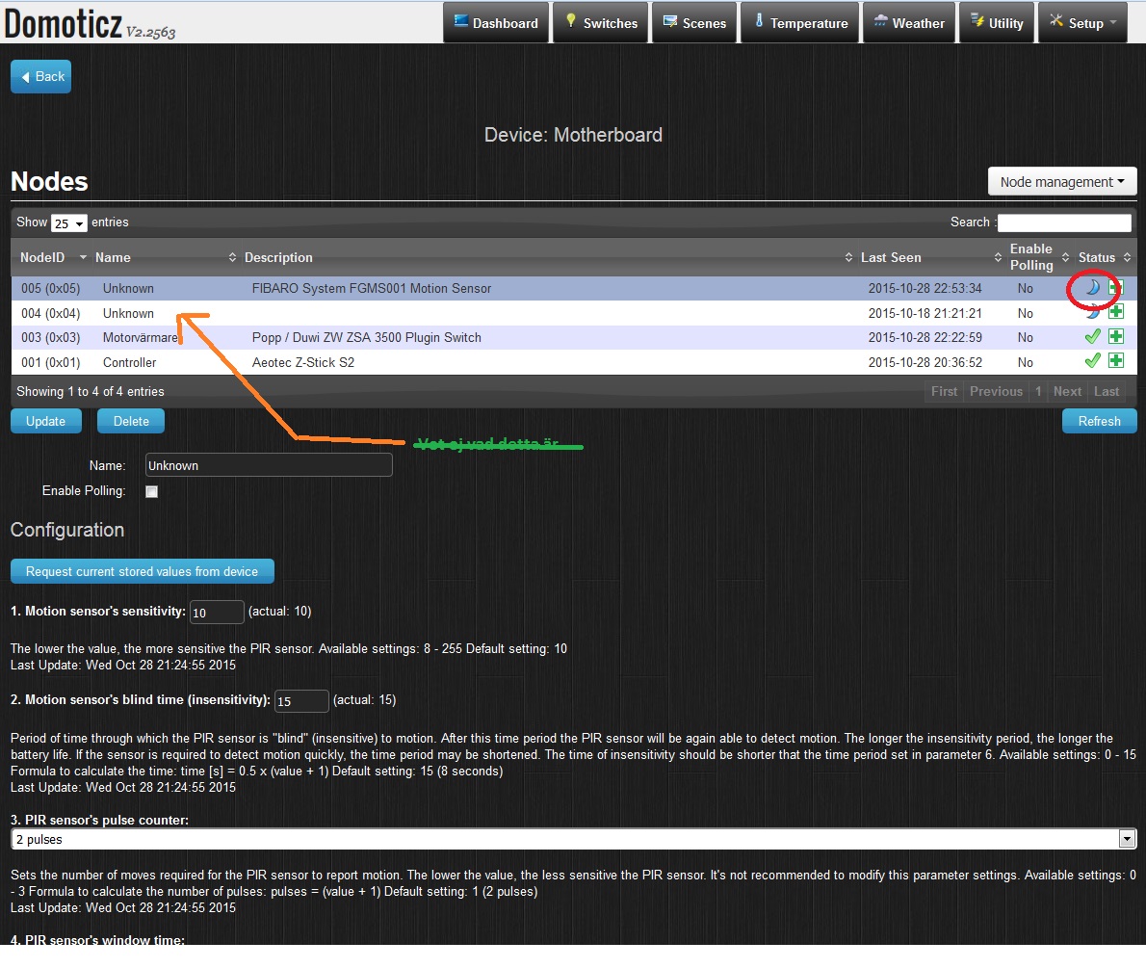This screenshot has width=1146, height=968.
Task: Click the motion sensor sensitivity value field
Action: (x=217, y=612)
